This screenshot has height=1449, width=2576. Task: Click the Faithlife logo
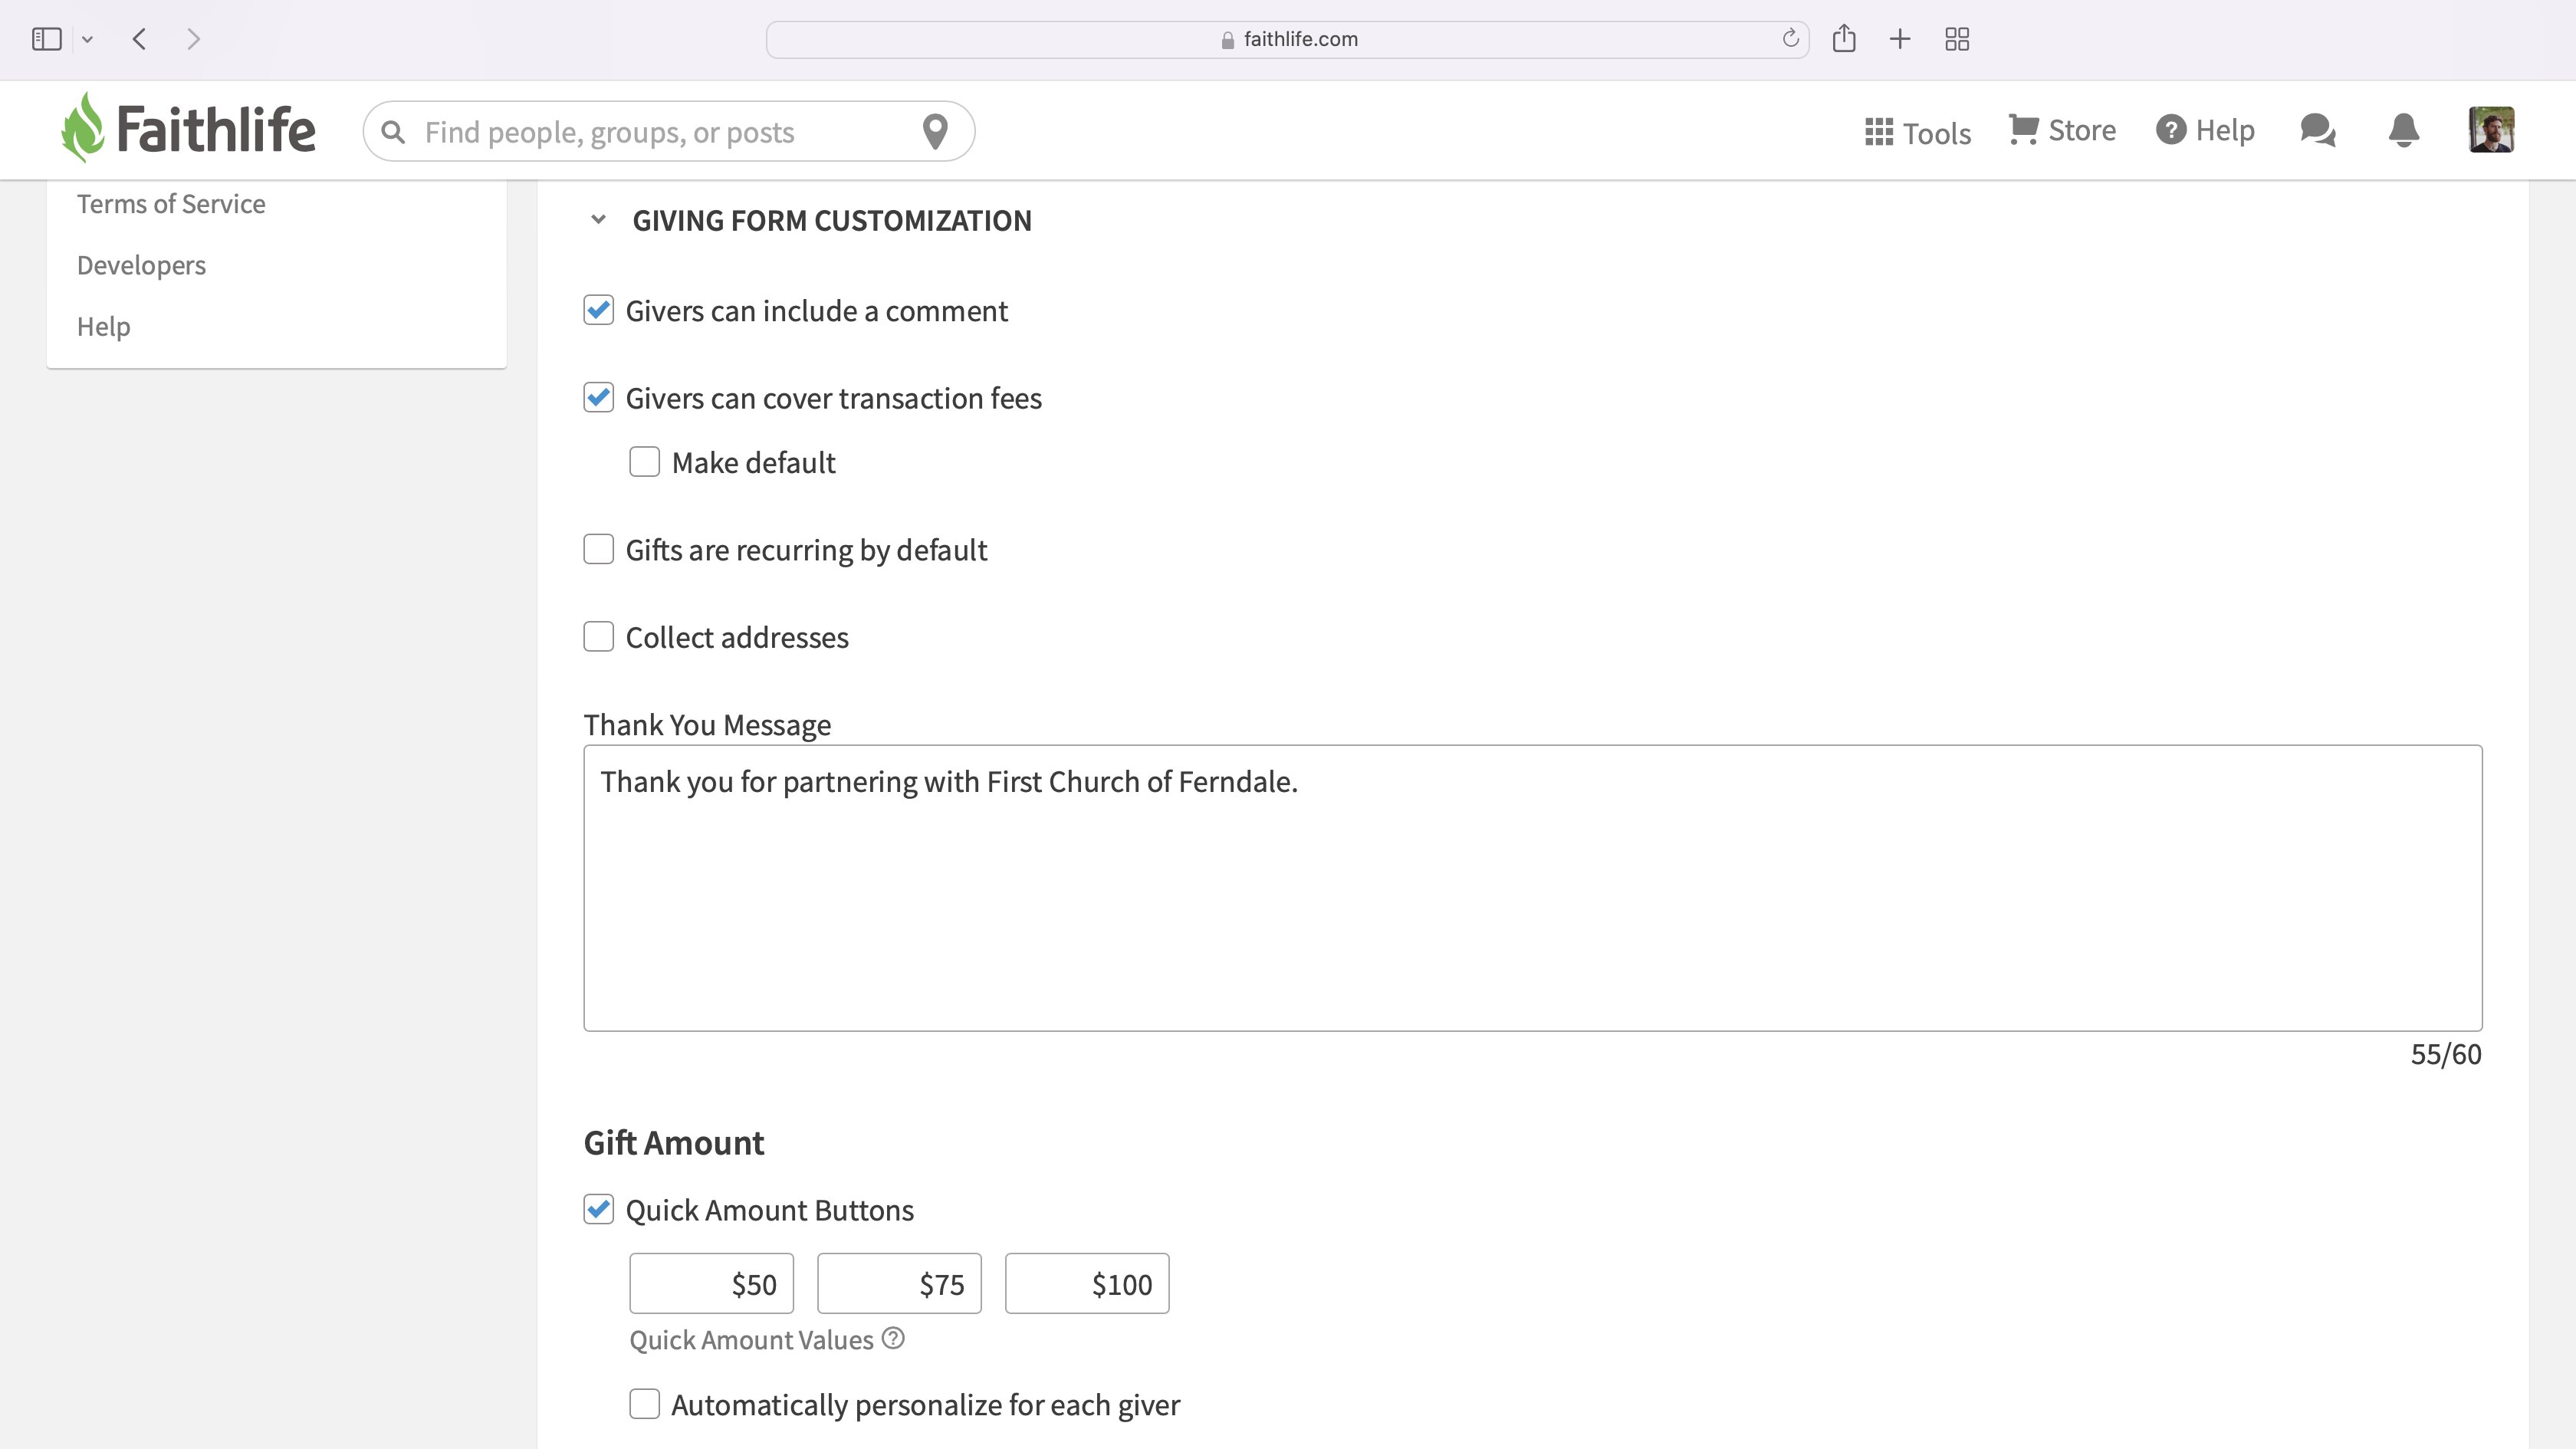point(188,128)
